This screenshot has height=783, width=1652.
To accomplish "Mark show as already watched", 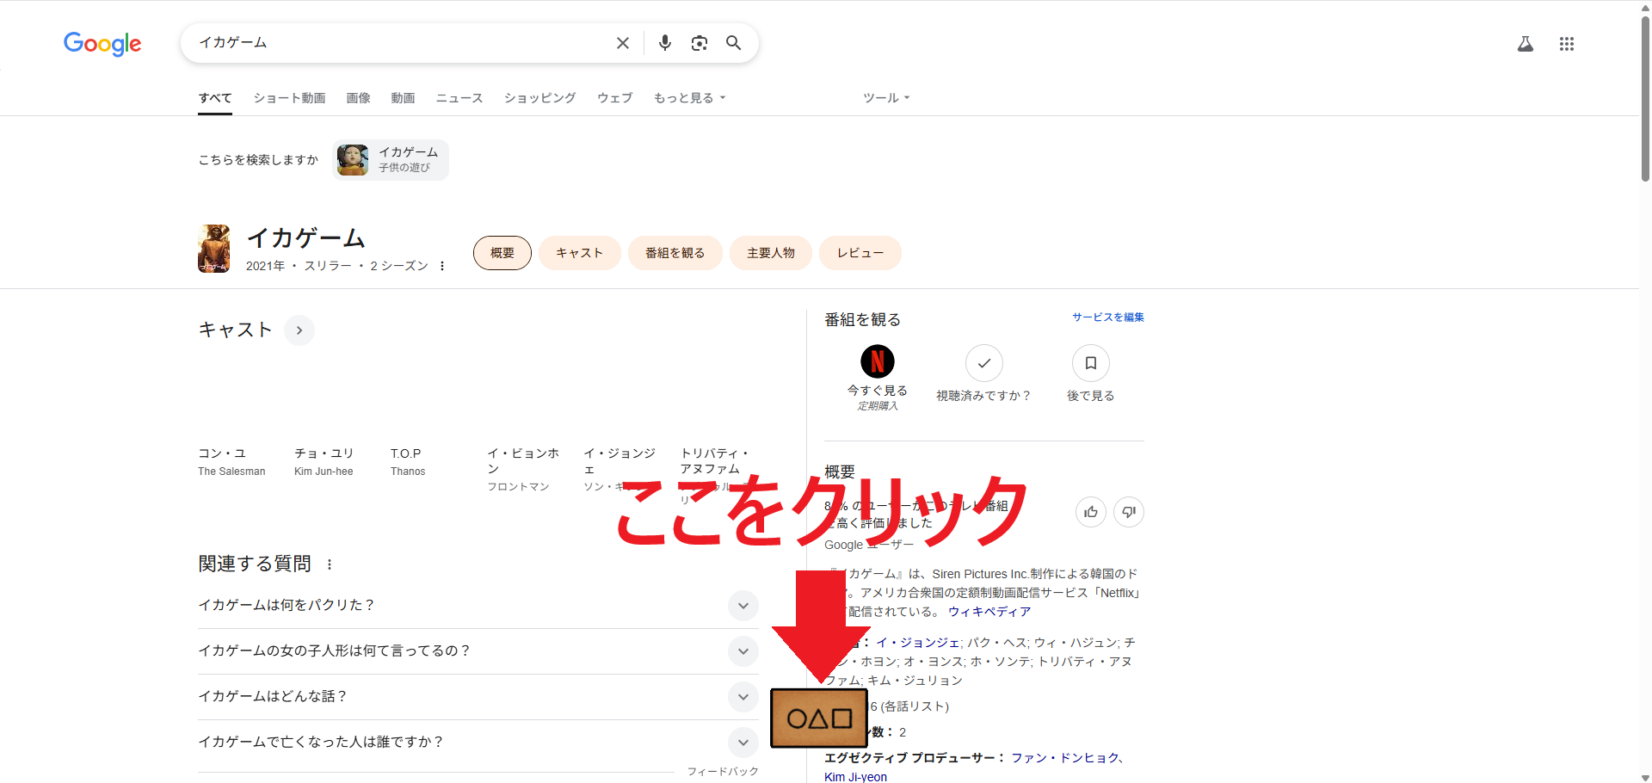I will [984, 363].
